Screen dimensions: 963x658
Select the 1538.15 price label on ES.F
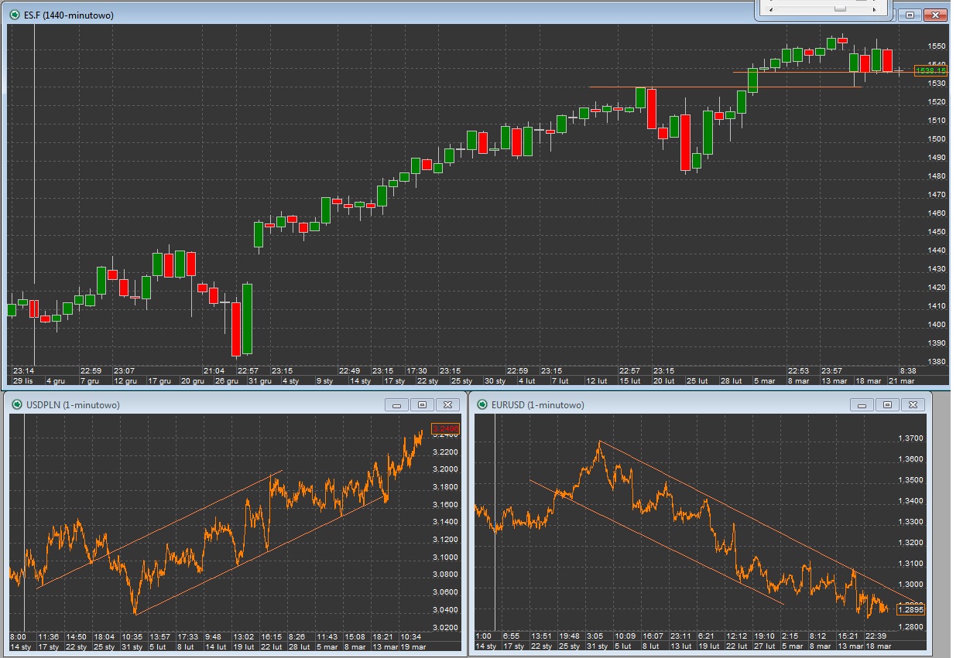click(x=930, y=70)
